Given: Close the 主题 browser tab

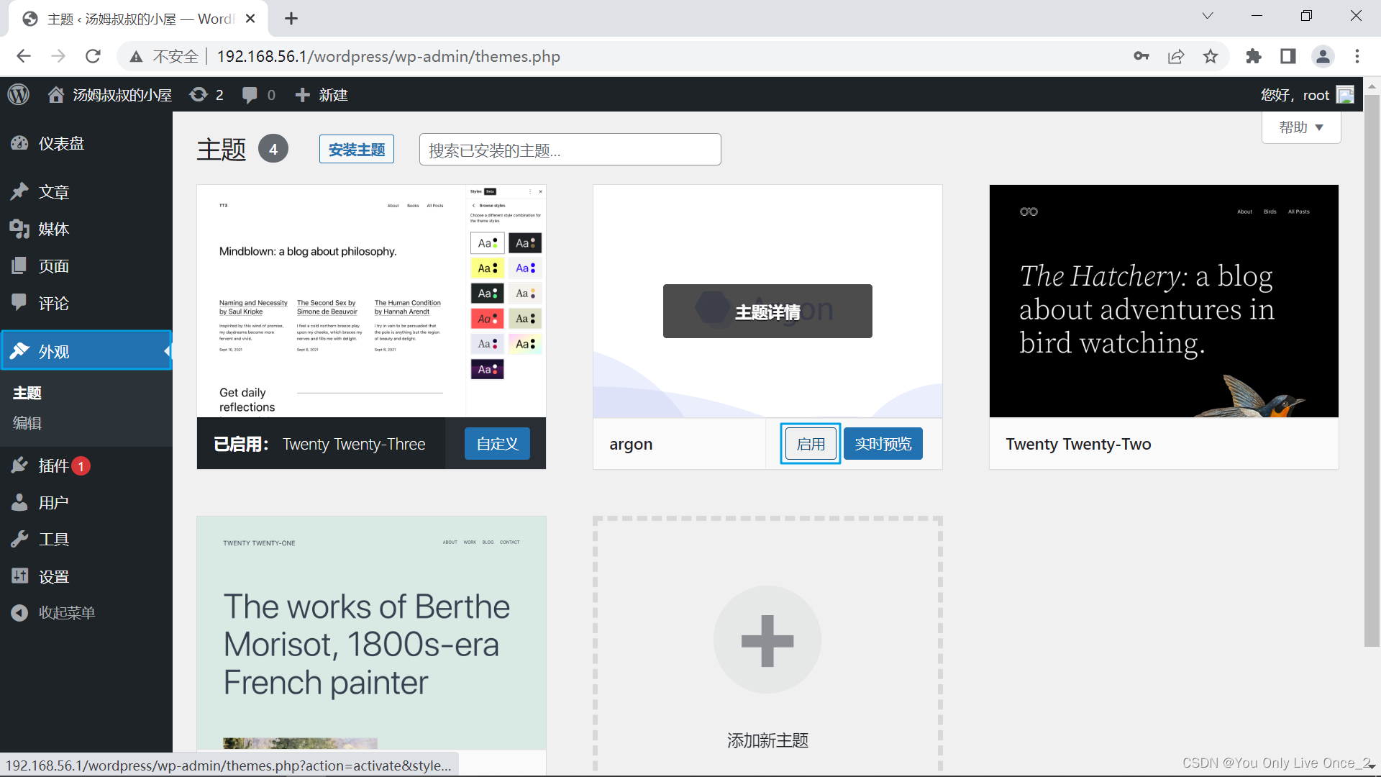Looking at the screenshot, I should coord(250,19).
